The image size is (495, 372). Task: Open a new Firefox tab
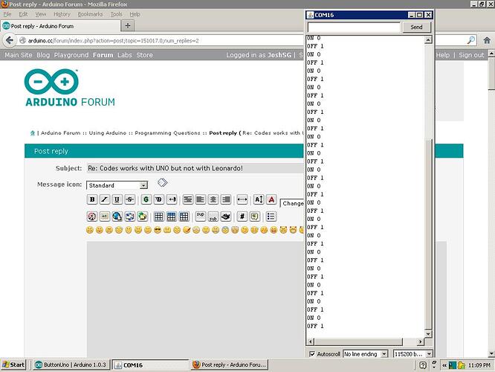(x=128, y=25)
